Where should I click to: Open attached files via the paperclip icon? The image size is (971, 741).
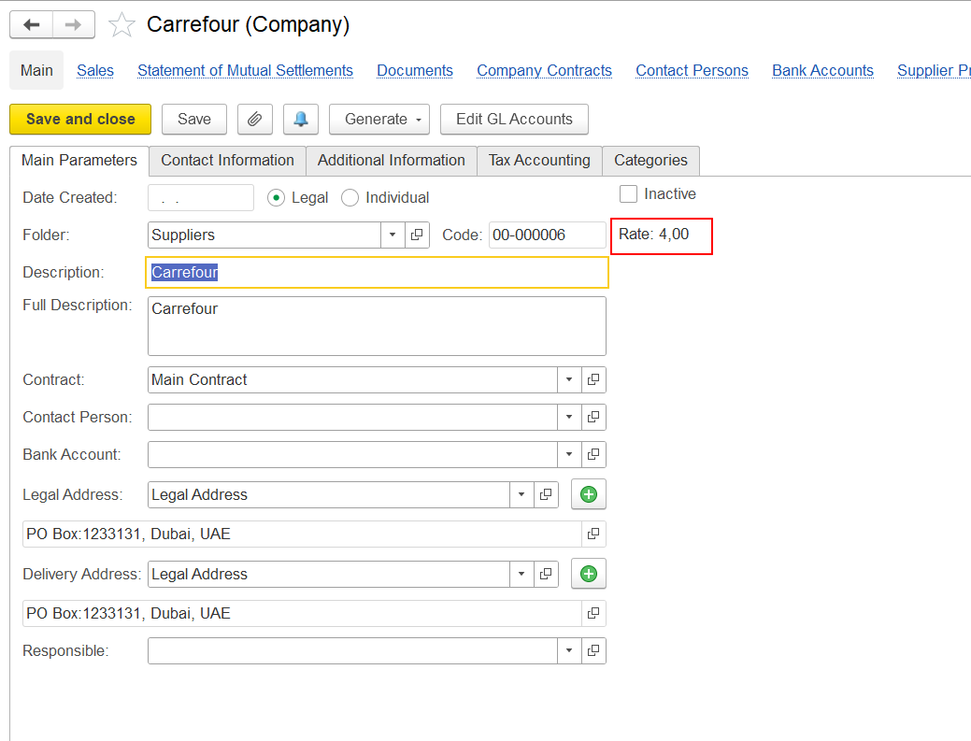(x=254, y=119)
